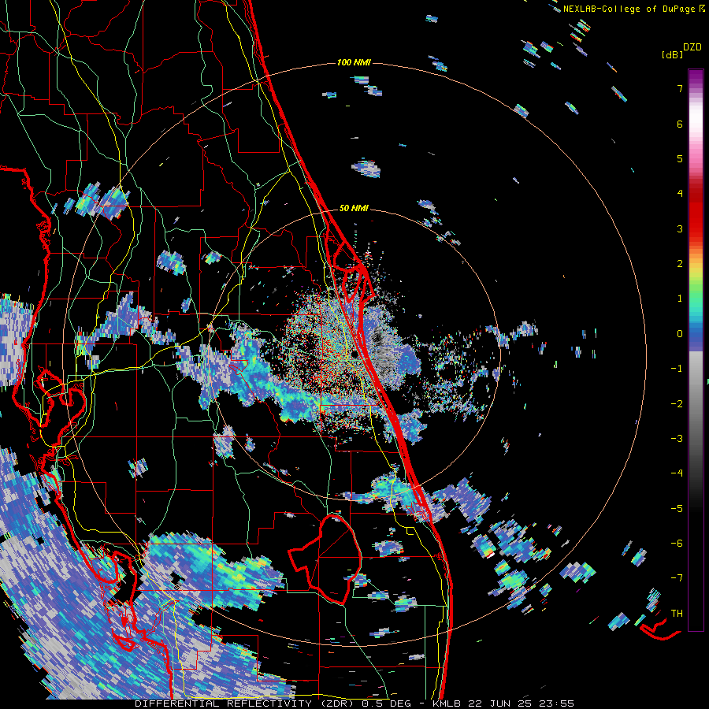
Task: Click the -2 value on the dB scale
Action: [677, 404]
